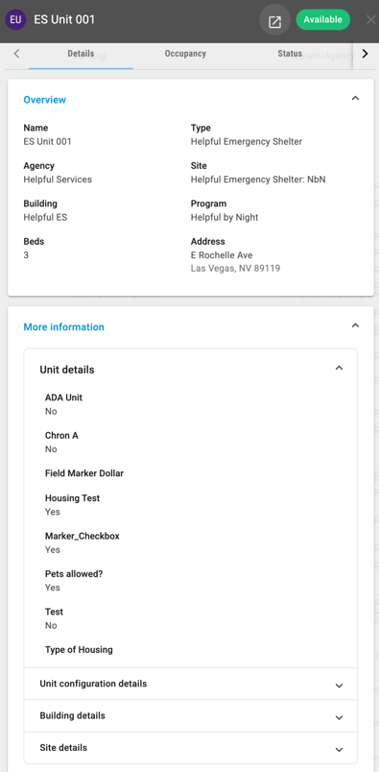Collapse the Overview section chevron
The image size is (379, 772).
[355, 99]
